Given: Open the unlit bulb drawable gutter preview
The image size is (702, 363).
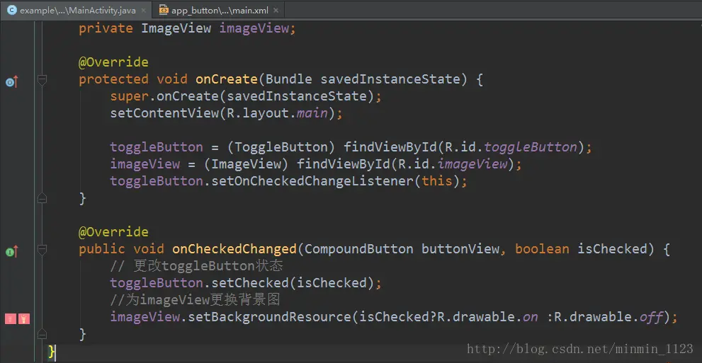Looking at the screenshot, I should (x=11, y=318).
